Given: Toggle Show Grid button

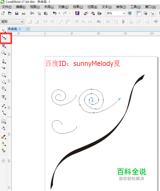Looking at the screenshot, I should pos(145,13).
